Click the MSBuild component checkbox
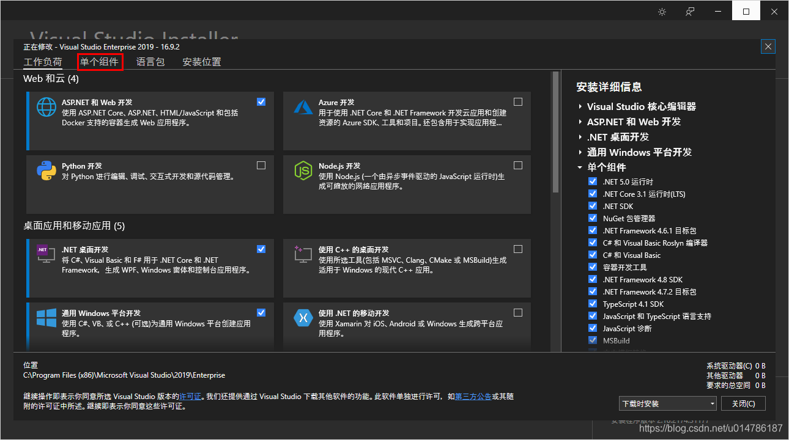Image resolution: width=789 pixels, height=440 pixels. tap(592, 340)
